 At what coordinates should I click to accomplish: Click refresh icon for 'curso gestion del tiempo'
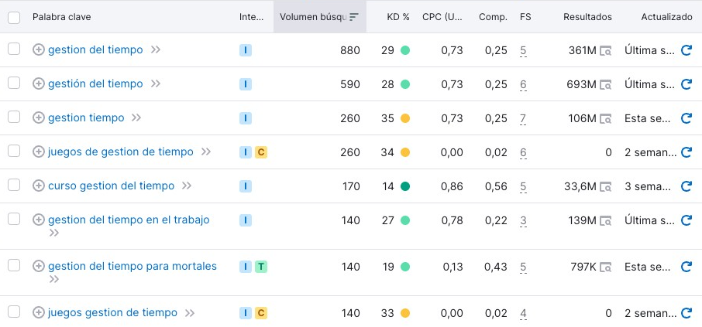click(x=686, y=186)
